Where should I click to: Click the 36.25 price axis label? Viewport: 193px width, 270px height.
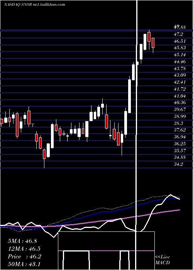pyautogui.click(x=180, y=144)
